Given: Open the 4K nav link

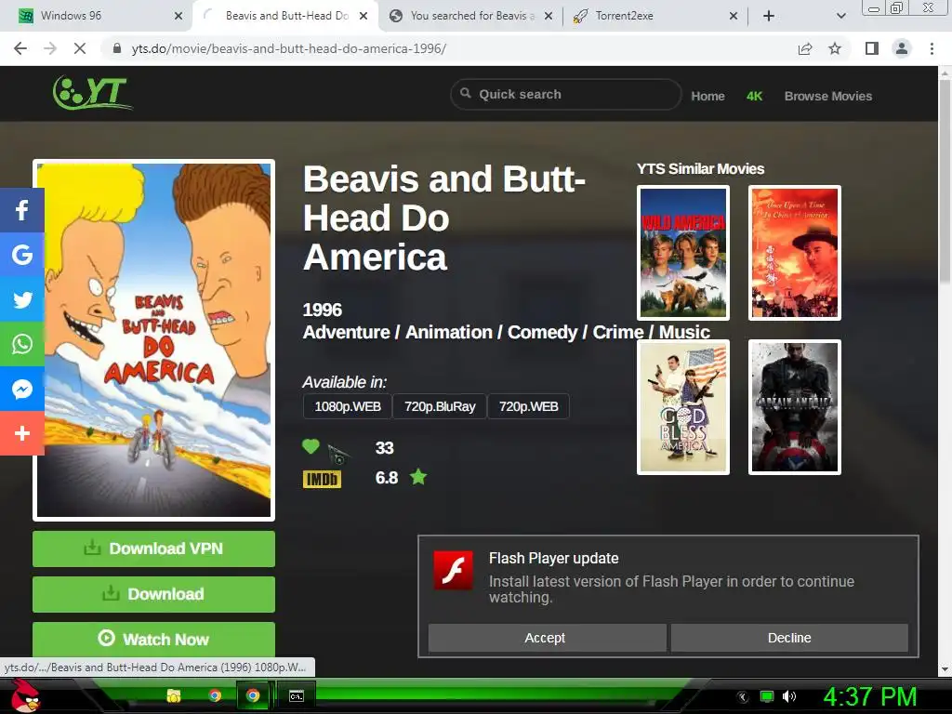Looking at the screenshot, I should click(x=754, y=96).
